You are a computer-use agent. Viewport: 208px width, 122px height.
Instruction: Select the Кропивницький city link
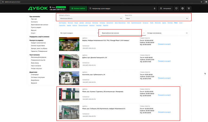(x=136, y=23)
